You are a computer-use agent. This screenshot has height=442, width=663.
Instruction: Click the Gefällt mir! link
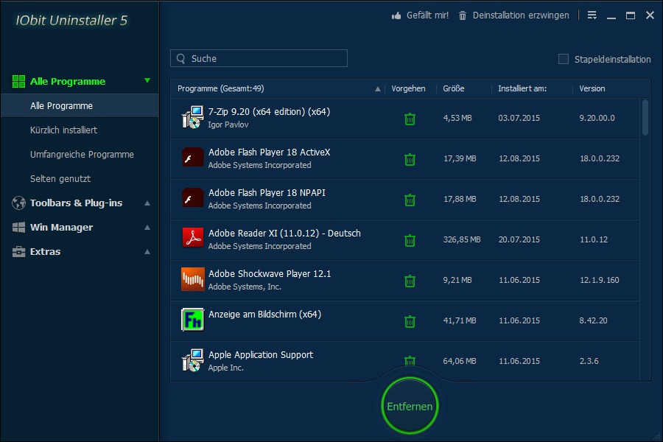427,15
